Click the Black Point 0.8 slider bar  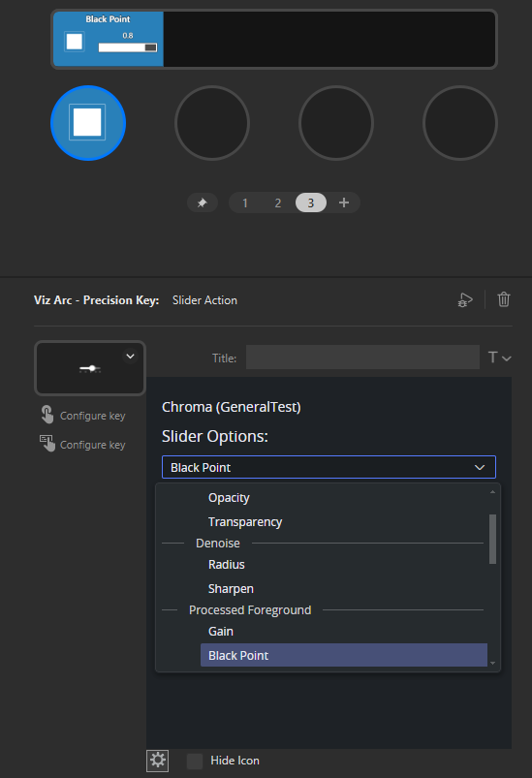tap(128, 47)
